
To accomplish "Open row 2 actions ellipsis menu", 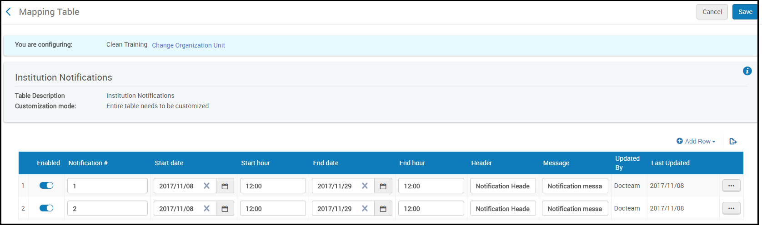I will pos(731,208).
